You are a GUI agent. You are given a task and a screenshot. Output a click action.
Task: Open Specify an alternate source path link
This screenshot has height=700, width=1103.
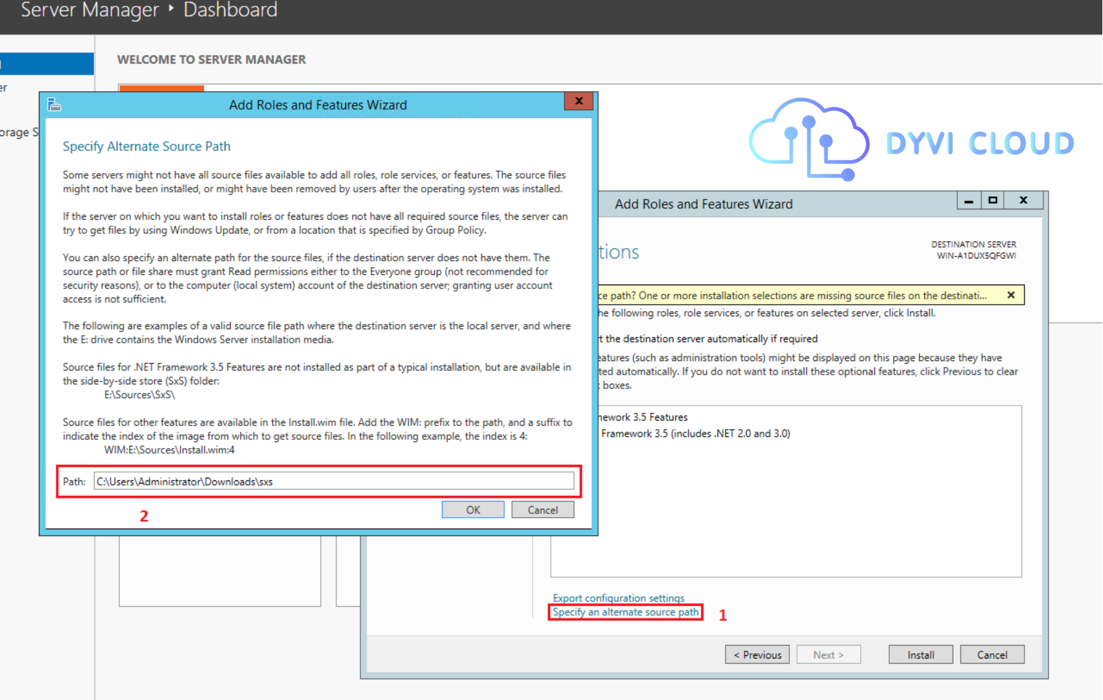pos(625,612)
